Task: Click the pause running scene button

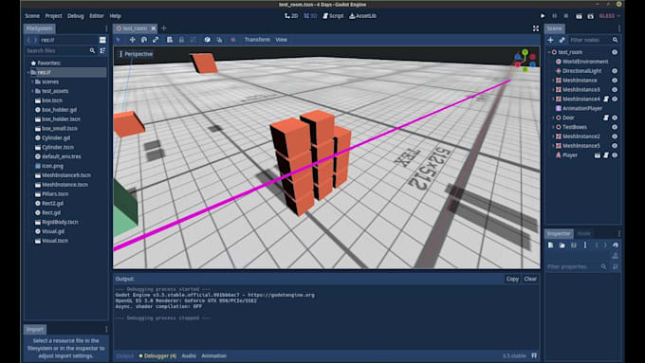Action: point(555,16)
